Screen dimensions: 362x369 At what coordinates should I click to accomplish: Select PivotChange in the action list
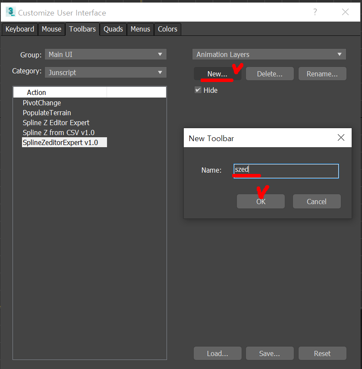(42, 103)
